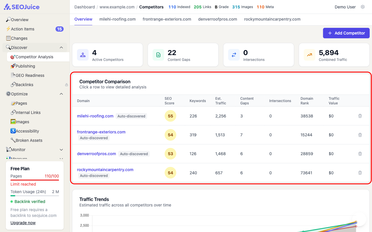Image resolution: width=372 pixels, height=232 pixels.
Task: Delete frontrange-exteriors.com row with trash icon
Action: pos(360,135)
